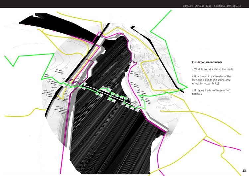Click page number 13
The height and width of the screenshot is (176, 249).
coord(244,171)
